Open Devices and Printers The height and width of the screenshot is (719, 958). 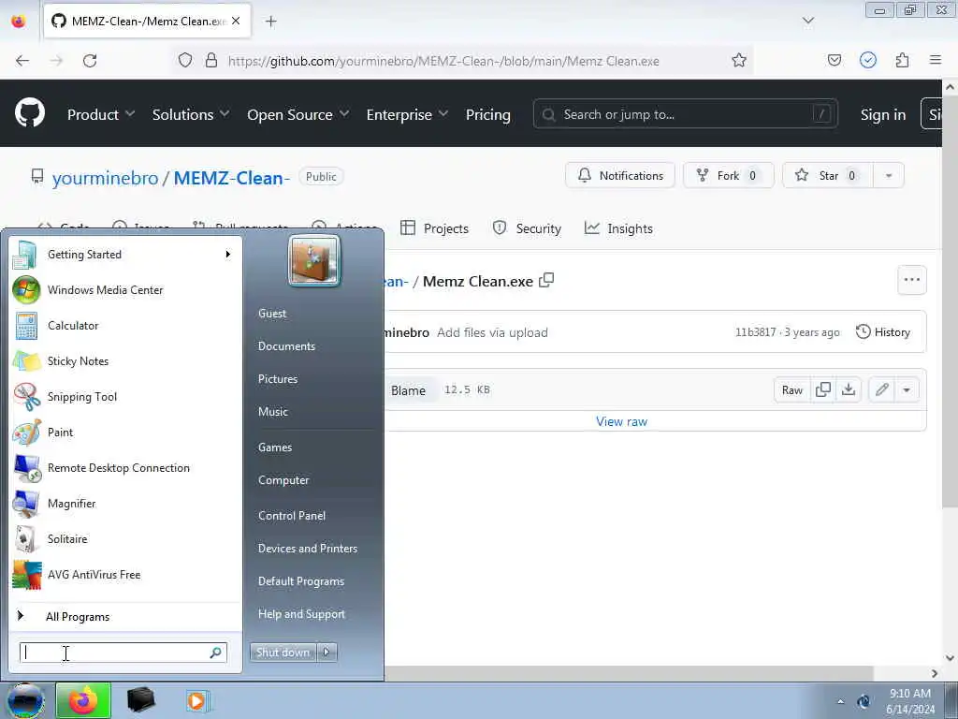(x=307, y=549)
